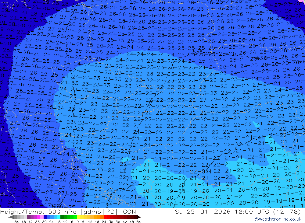Click the 'ICON' model name label
305x223 pixels.
click(x=128, y=211)
